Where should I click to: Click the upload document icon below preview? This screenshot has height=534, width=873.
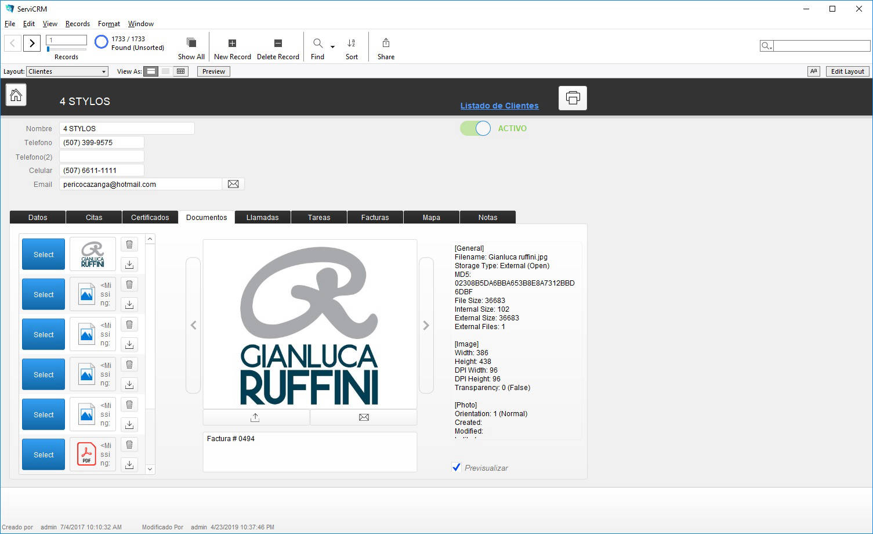pos(255,417)
